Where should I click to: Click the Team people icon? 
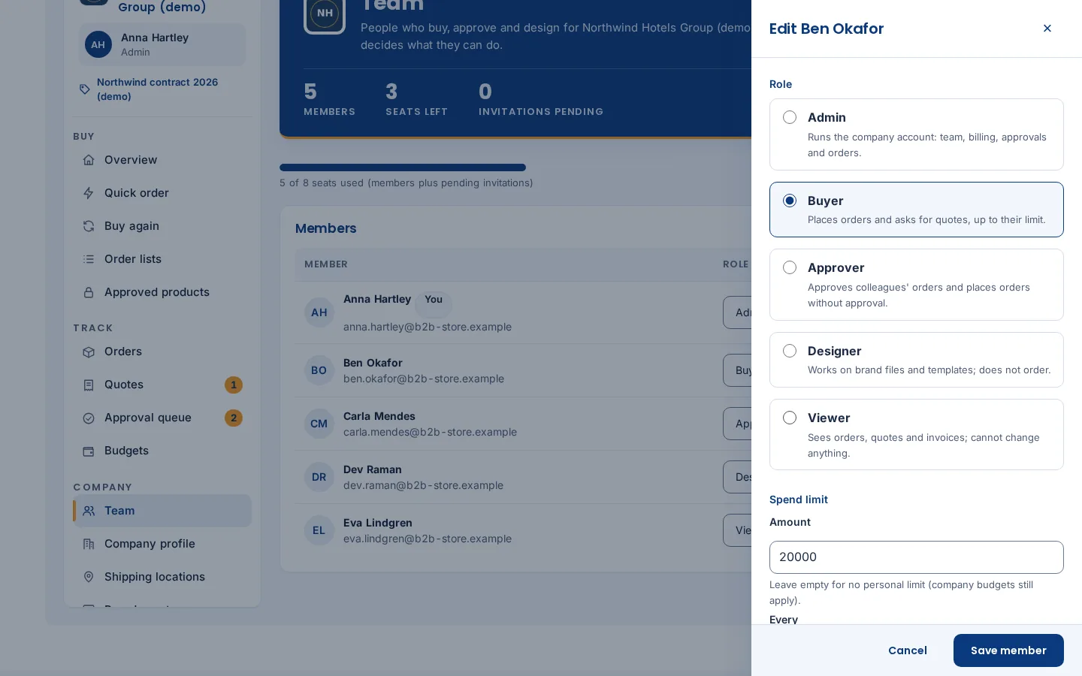pyautogui.click(x=89, y=511)
